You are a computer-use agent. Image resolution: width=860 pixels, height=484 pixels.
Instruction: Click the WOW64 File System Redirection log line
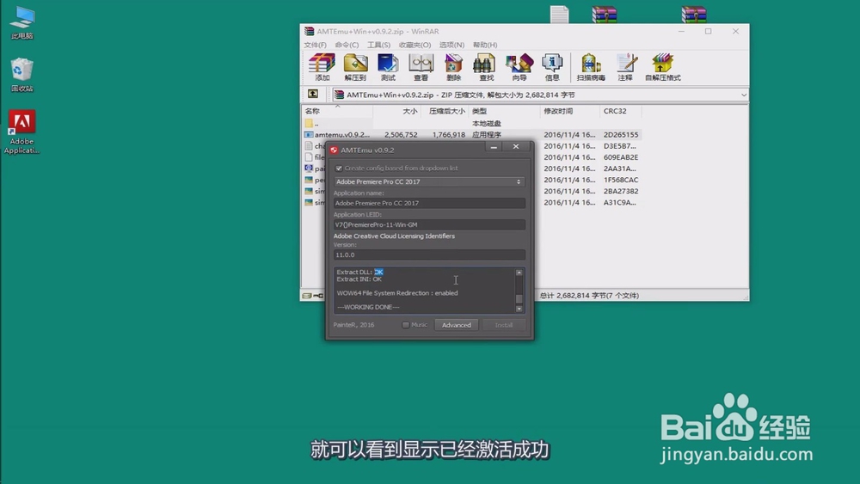397,293
